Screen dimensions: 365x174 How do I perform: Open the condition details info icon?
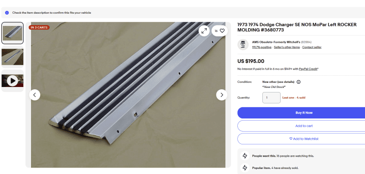click(298, 82)
